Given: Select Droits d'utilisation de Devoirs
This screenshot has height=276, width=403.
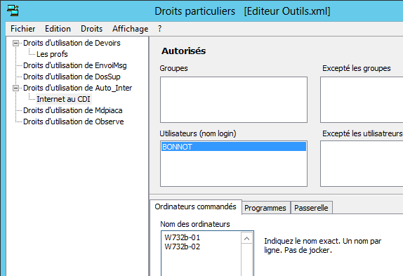Looking at the screenshot, I should 72,43.
